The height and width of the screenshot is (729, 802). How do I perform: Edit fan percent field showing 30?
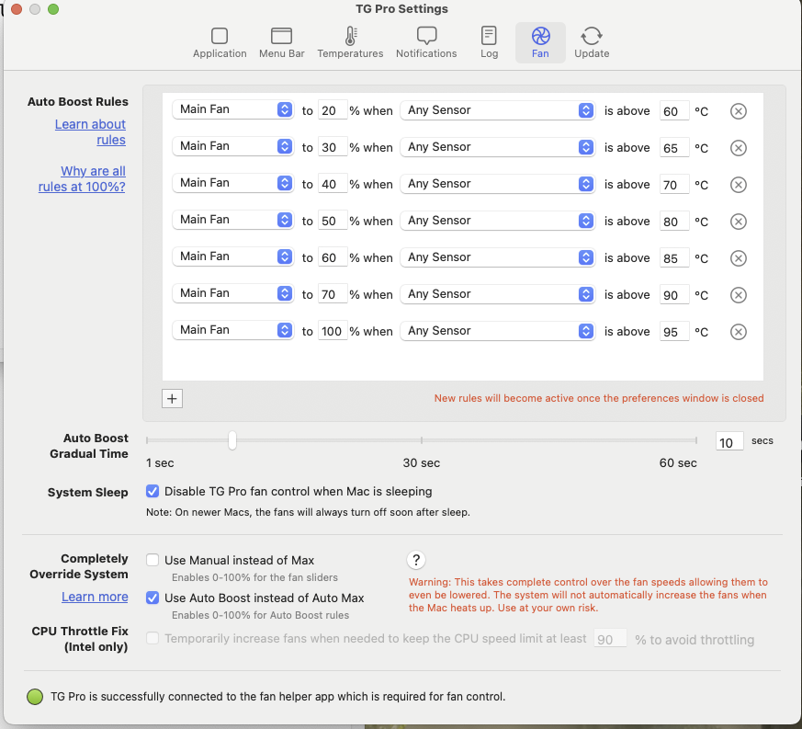pos(333,147)
